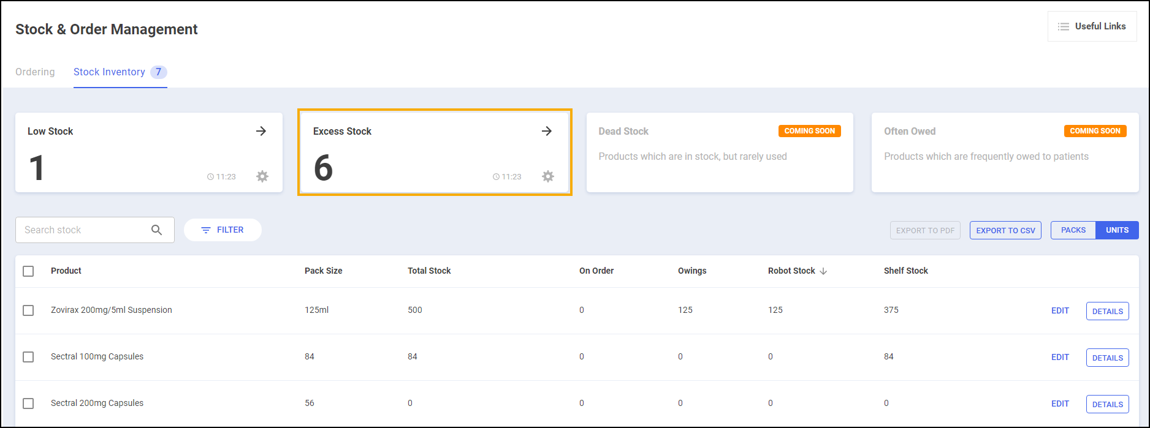
Task: Click the Useful Links list icon
Action: [x=1064, y=26]
